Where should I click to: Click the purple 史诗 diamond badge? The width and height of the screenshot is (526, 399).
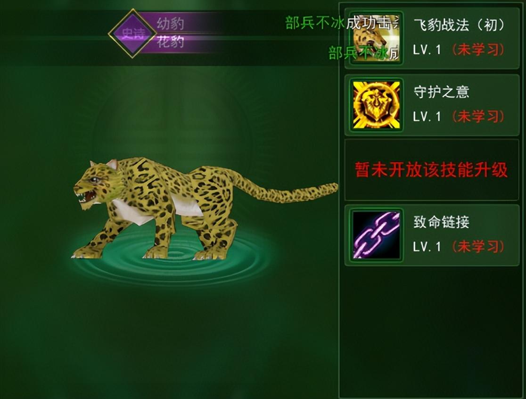tap(132, 33)
